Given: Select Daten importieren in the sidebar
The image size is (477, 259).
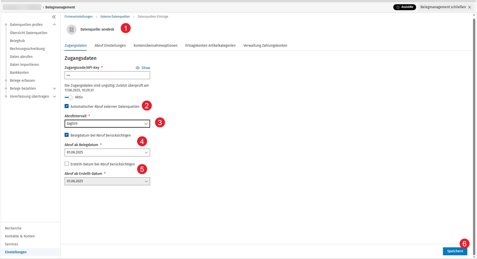Looking at the screenshot, I should tap(24, 65).
